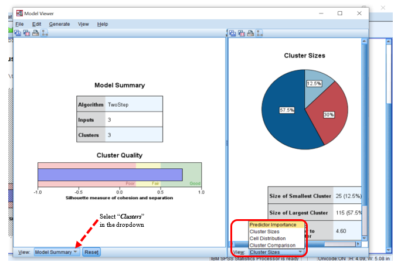The width and height of the screenshot is (401, 269).
Task: Click right panel scroll up arrow
Action: pos(364,42)
